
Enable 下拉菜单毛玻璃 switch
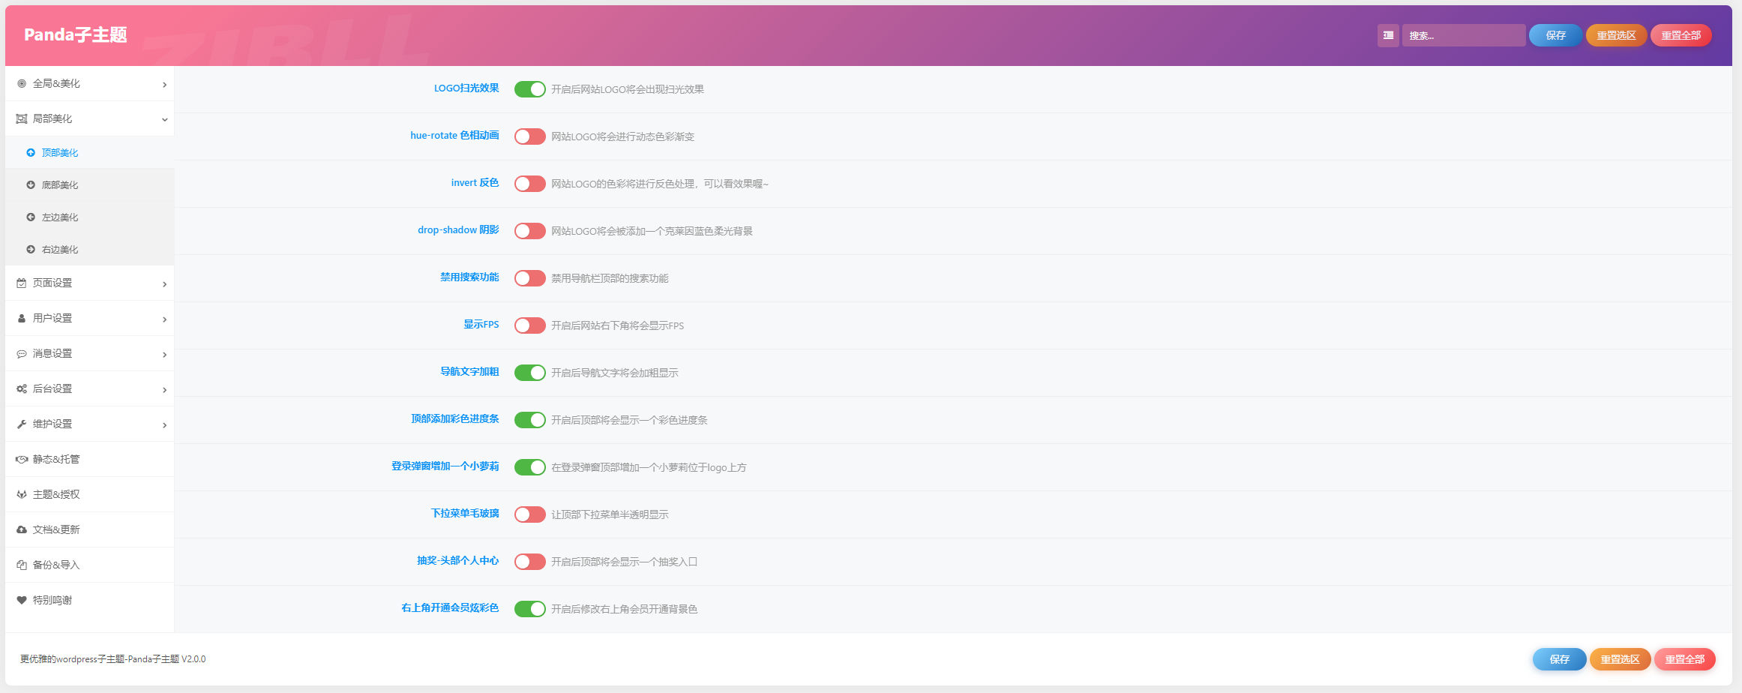tap(530, 514)
